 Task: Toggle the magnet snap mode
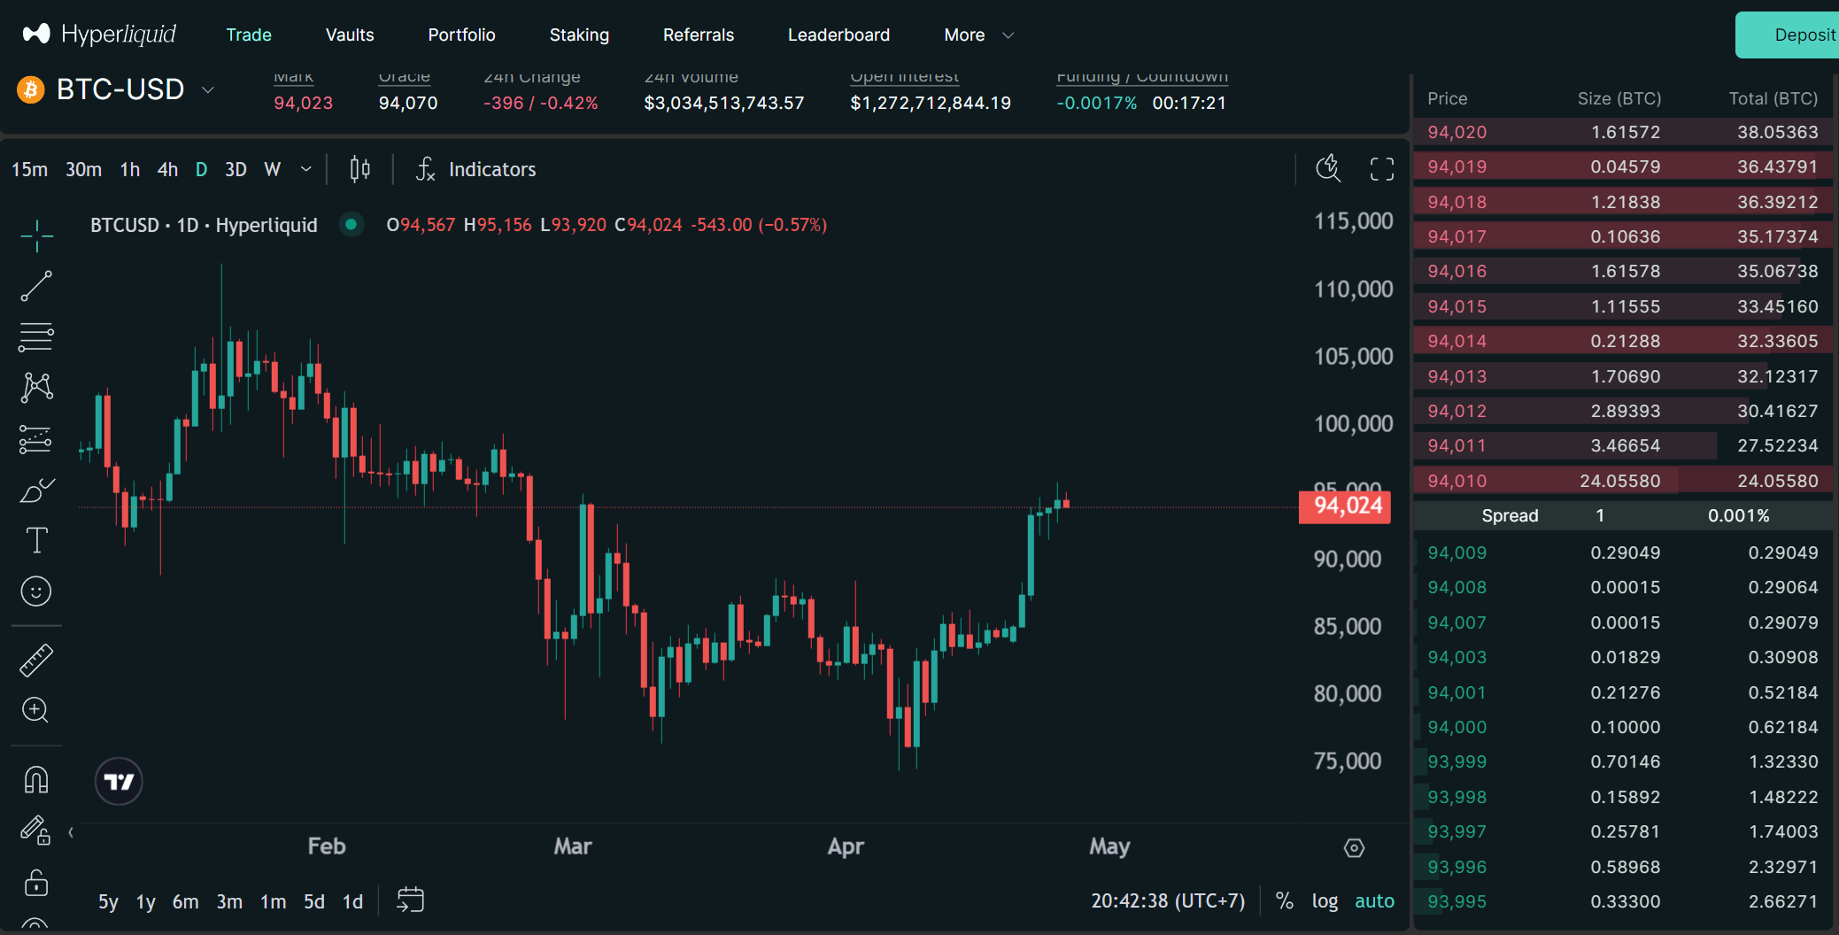[36, 780]
